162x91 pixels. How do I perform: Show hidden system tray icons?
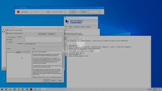click(x=147, y=89)
